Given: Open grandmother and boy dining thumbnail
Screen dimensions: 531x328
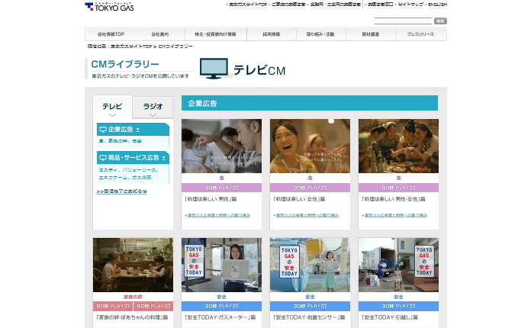Looking at the screenshot, I should (133, 265).
